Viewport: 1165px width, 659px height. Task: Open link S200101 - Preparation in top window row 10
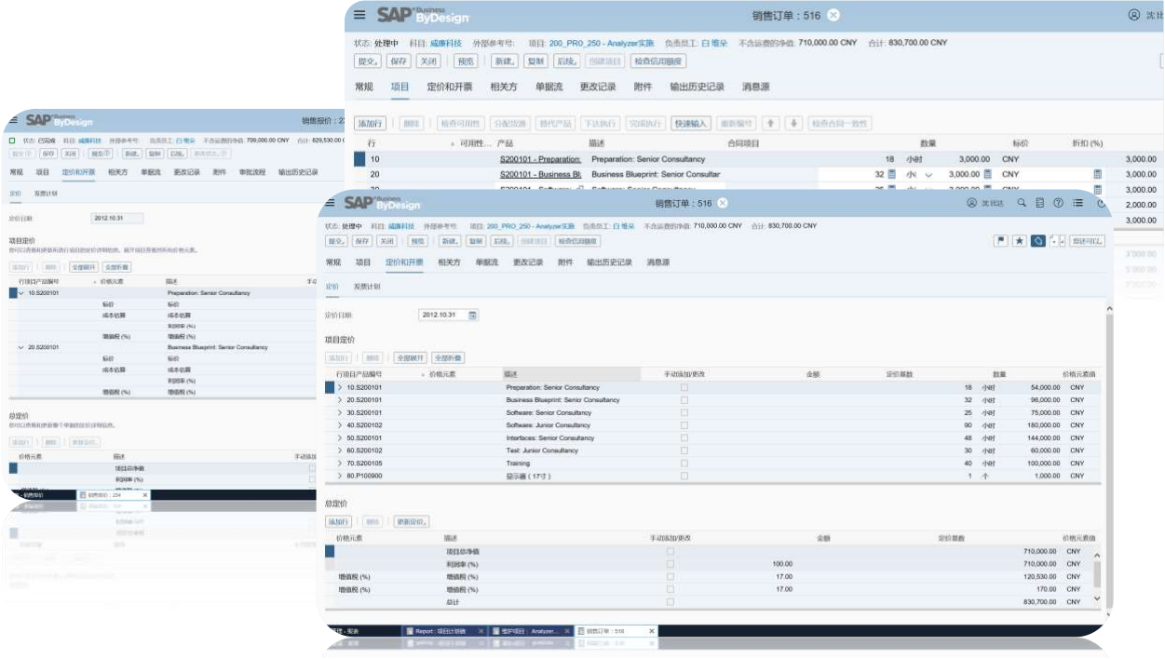pyautogui.click(x=540, y=159)
